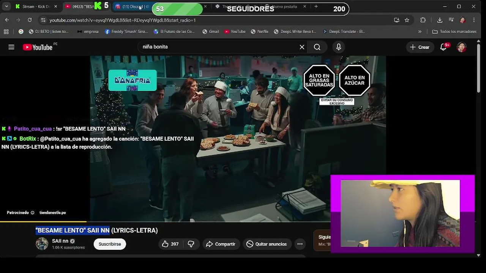Click the Patito_cua_cua chat username
486x273 pixels.
coord(33,129)
